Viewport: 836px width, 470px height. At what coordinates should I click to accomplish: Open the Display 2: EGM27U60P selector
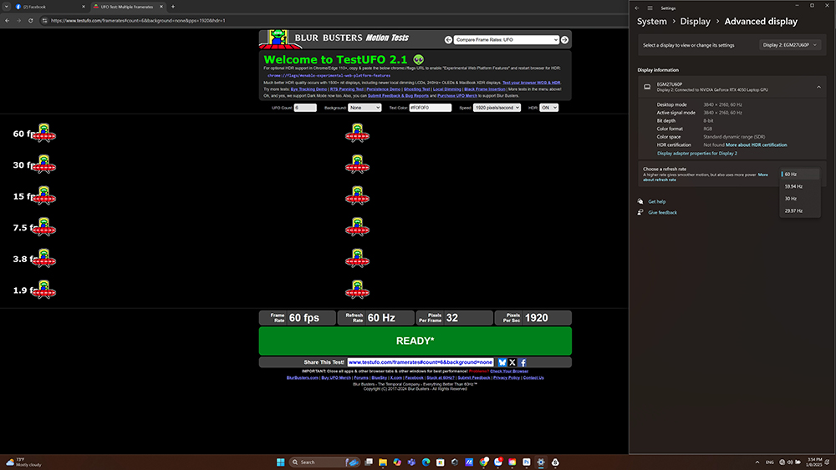(790, 45)
